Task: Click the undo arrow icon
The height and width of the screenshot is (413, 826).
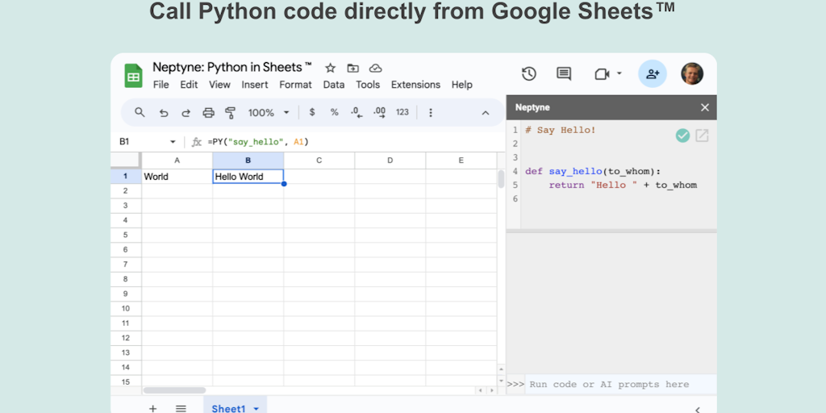Action: click(164, 113)
